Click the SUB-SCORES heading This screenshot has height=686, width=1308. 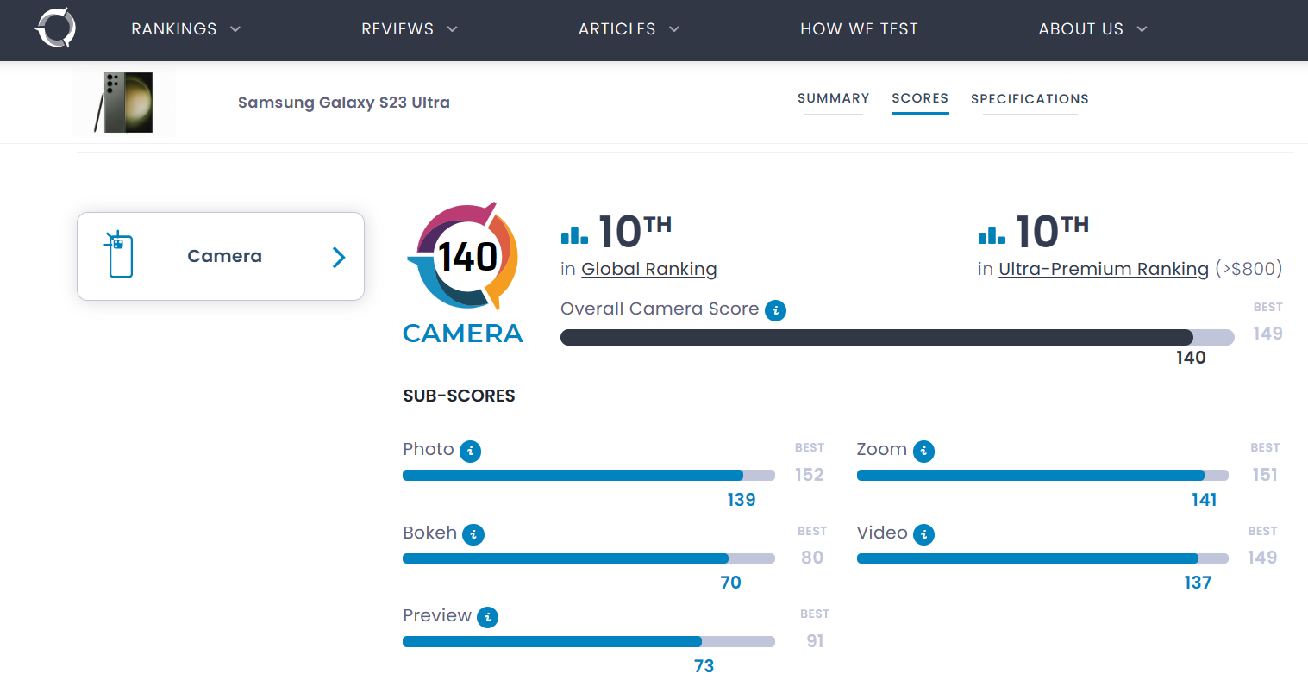459,396
